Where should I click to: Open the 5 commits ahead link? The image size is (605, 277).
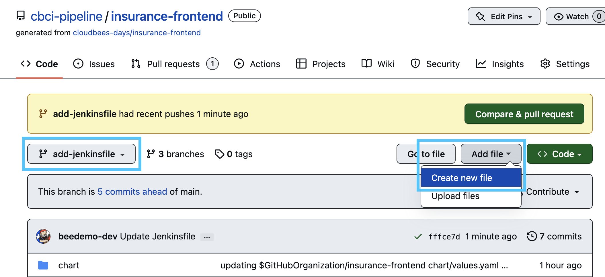[x=132, y=192]
